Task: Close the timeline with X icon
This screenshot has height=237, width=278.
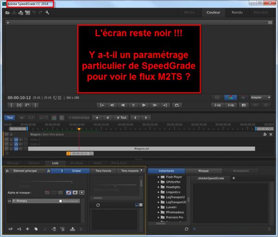Action: (x=271, y=135)
